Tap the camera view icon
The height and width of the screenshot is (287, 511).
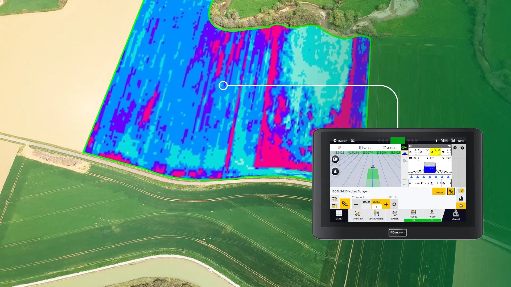point(335,159)
